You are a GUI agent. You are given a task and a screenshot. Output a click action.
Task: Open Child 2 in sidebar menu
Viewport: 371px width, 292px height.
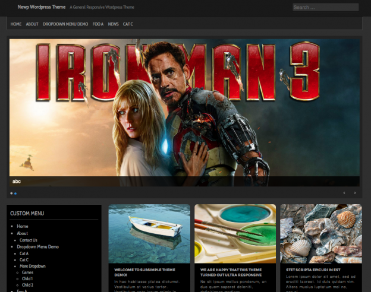[x=27, y=285]
